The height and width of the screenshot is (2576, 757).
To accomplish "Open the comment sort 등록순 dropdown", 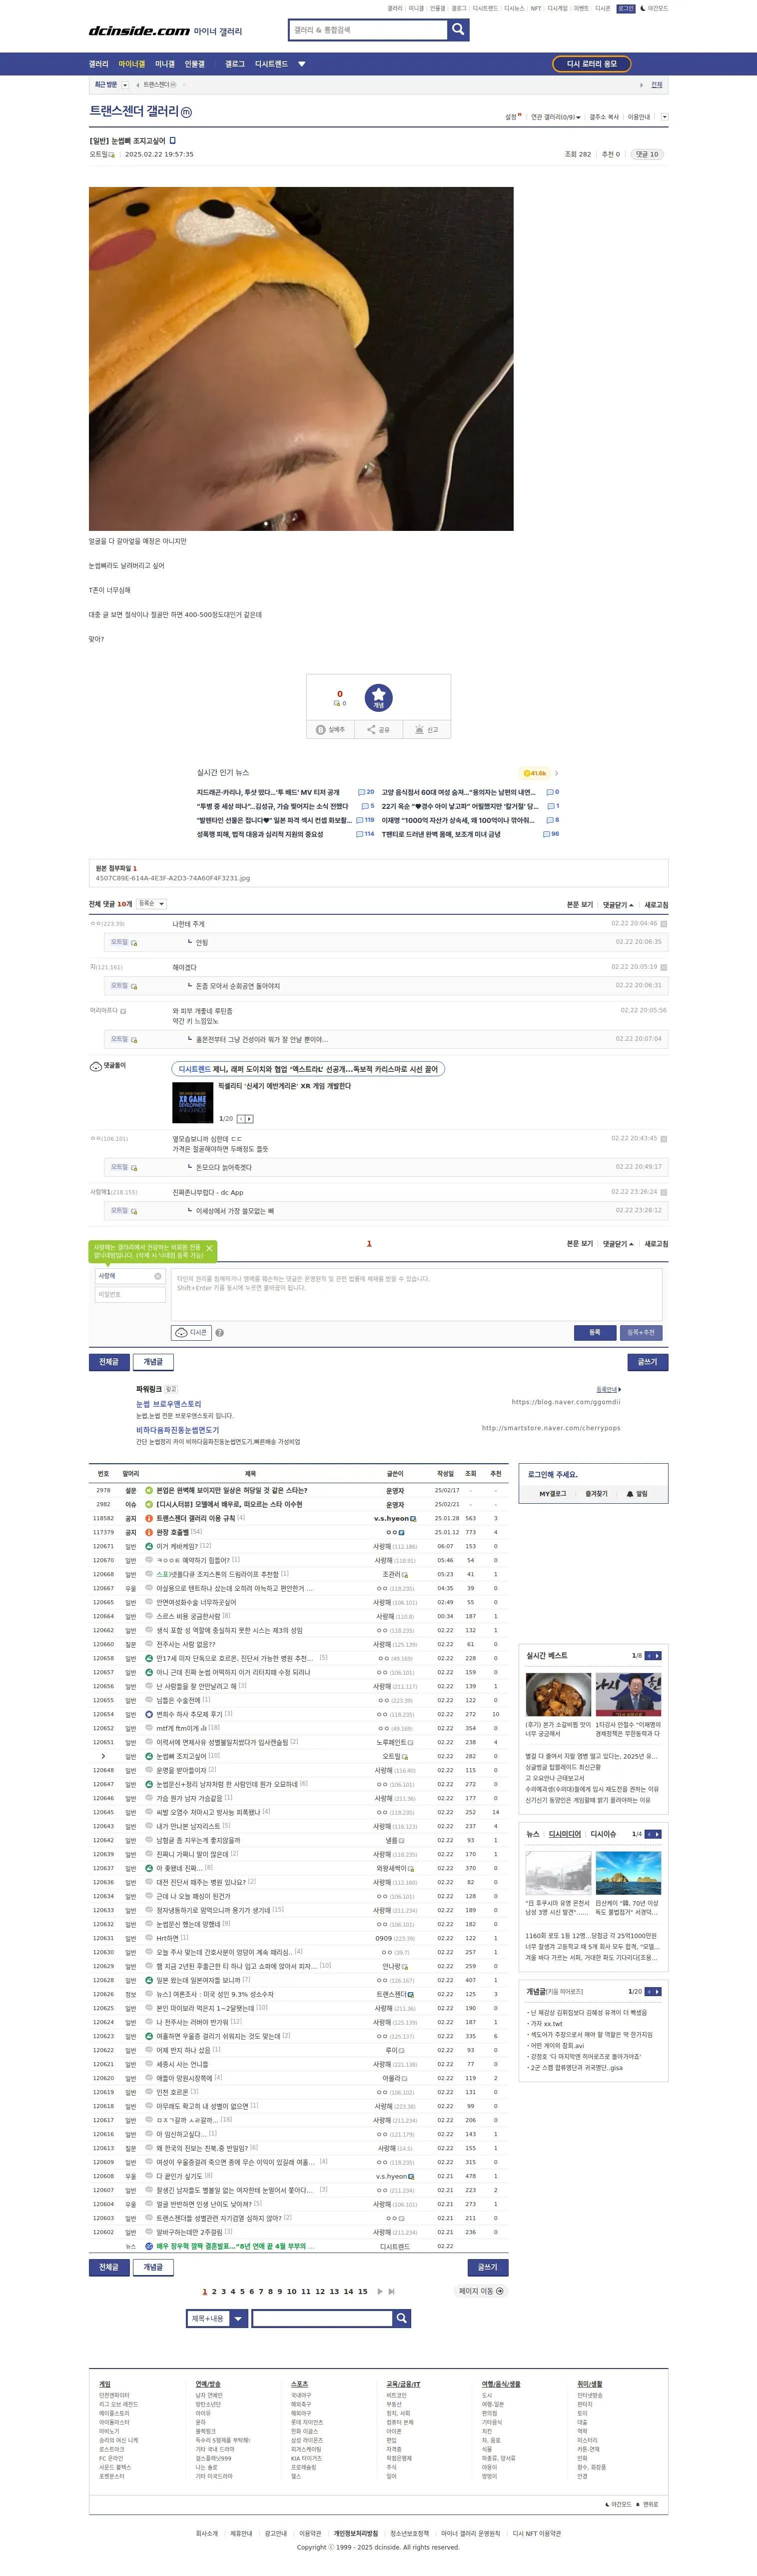I will point(151,904).
